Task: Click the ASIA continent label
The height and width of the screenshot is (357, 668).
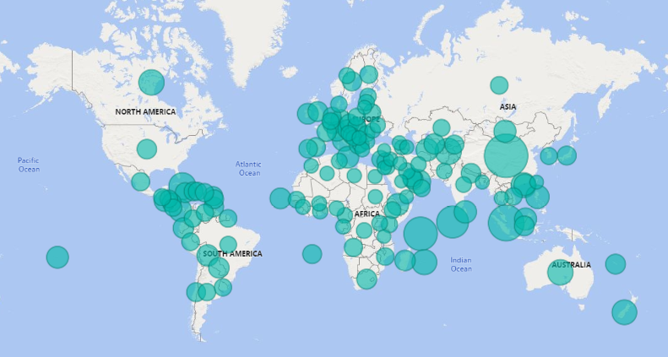Action: (508, 107)
